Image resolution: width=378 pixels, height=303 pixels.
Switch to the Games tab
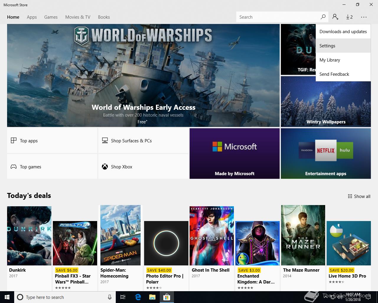click(51, 17)
